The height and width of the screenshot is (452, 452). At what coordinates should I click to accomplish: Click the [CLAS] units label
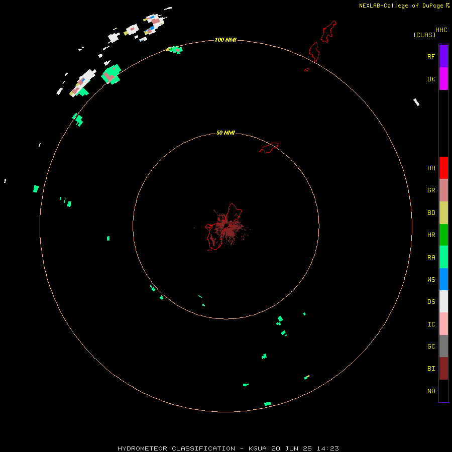pos(424,35)
